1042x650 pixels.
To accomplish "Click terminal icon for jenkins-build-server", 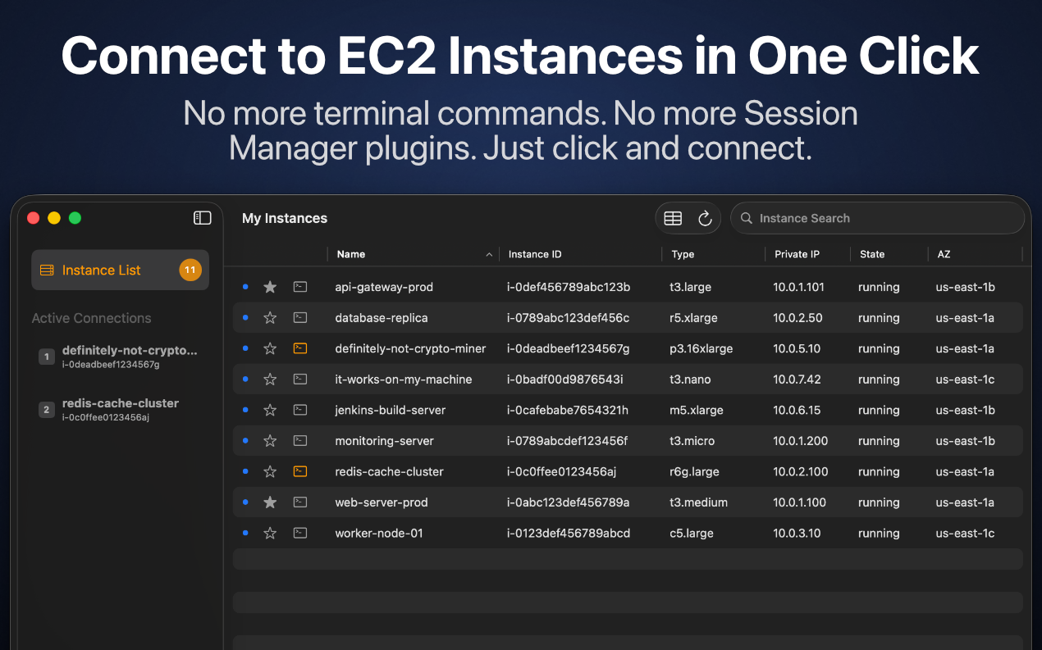I will (300, 410).
